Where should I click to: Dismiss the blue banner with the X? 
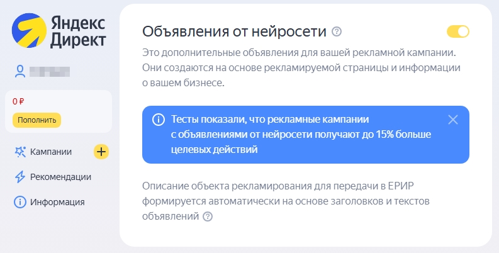pos(453,120)
